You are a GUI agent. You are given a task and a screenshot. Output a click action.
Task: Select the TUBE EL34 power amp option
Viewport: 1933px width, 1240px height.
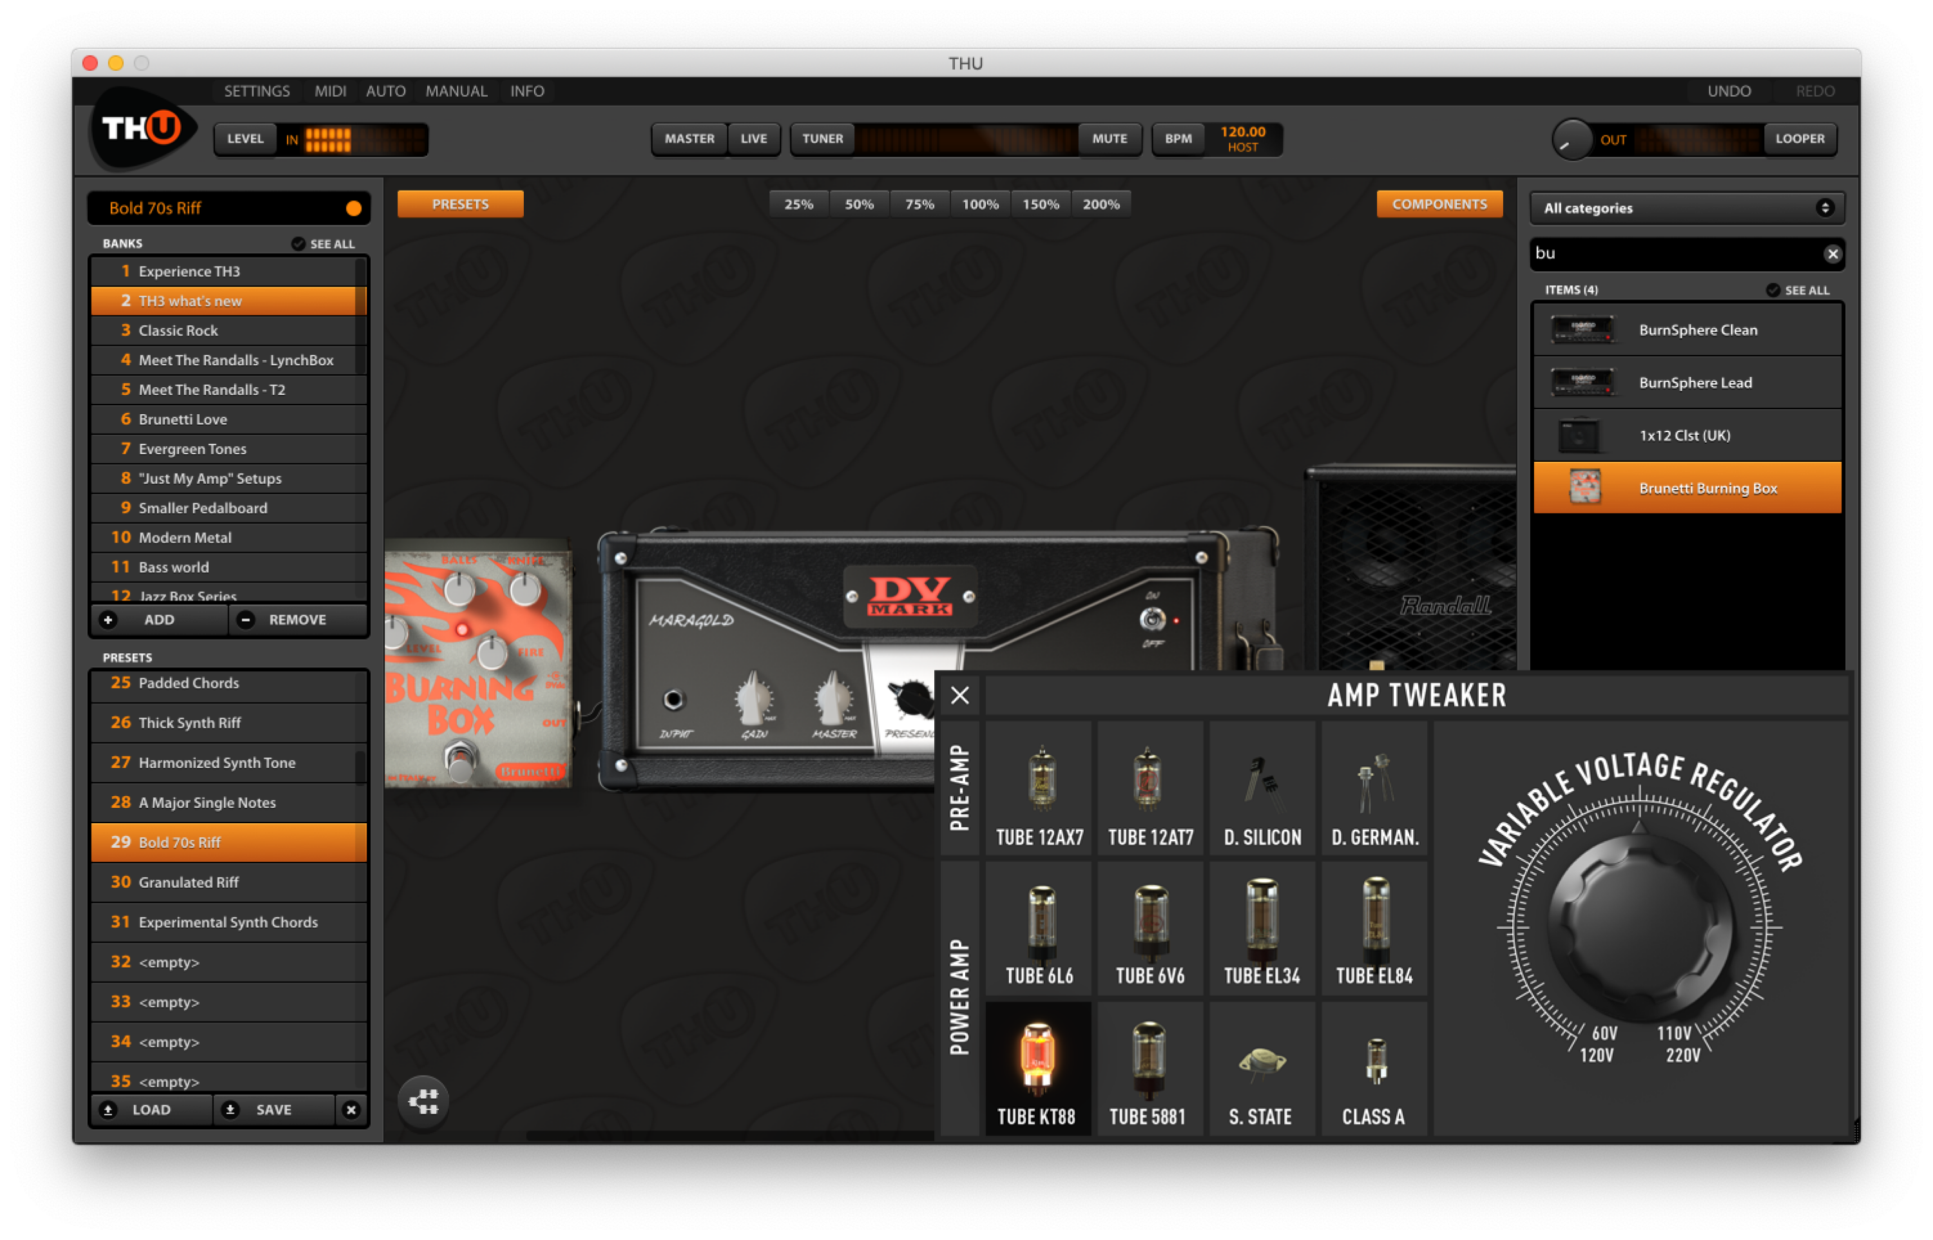coord(1262,928)
